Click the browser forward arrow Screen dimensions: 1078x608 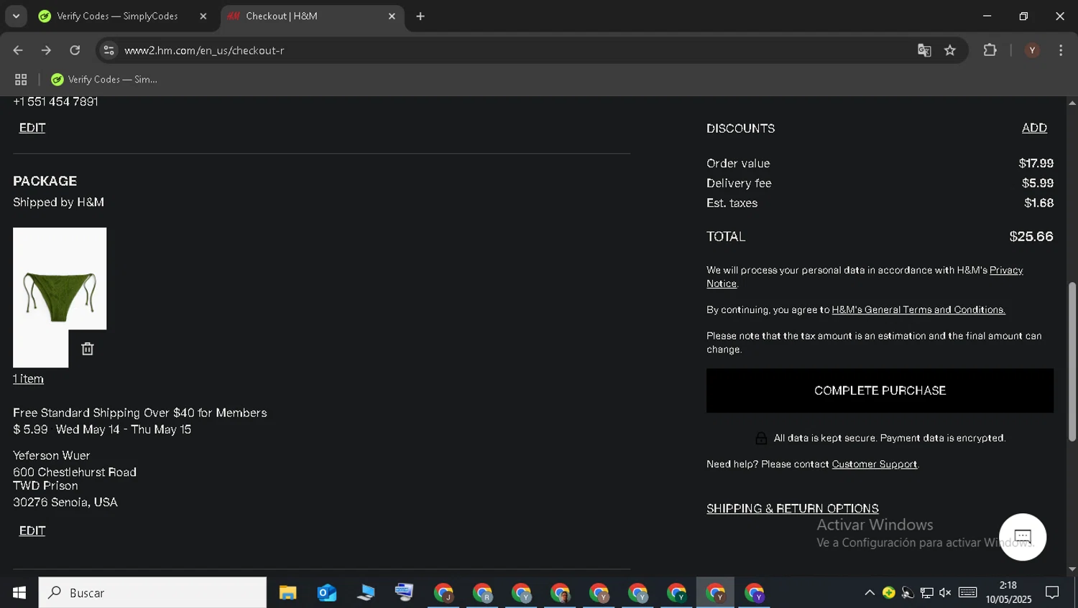[x=46, y=50]
